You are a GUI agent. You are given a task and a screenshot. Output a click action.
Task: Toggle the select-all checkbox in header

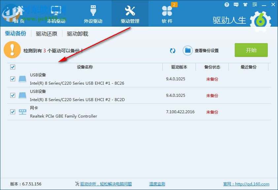click(13, 67)
